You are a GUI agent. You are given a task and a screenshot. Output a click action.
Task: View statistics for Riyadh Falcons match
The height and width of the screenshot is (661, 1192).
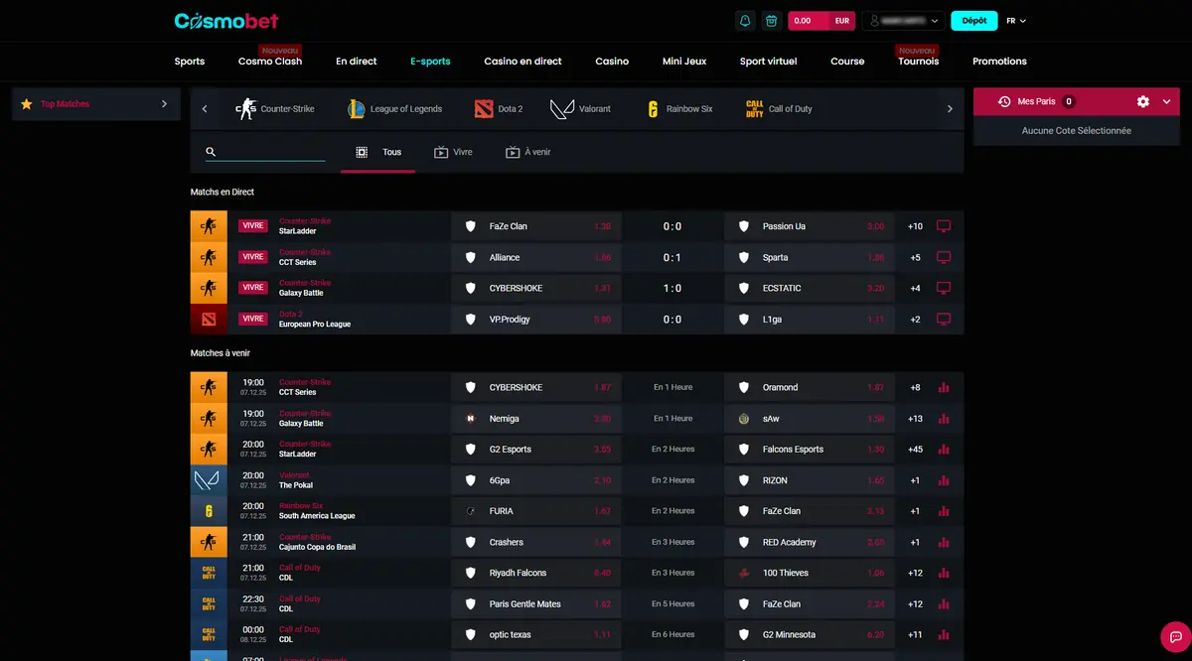944,573
